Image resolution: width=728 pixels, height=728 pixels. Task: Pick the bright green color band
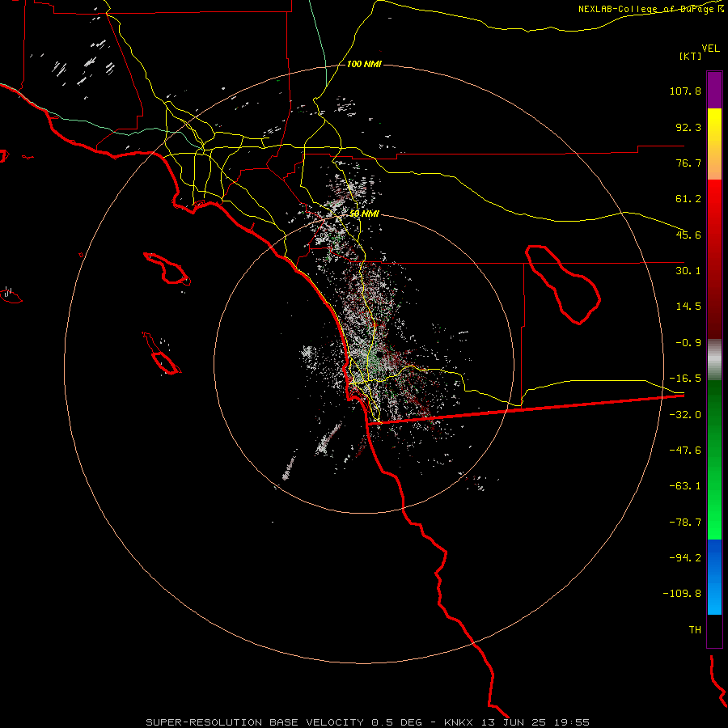[x=714, y=459]
